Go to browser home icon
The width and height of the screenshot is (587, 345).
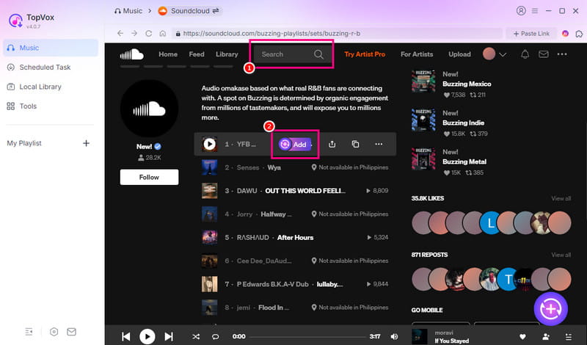[162, 33]
